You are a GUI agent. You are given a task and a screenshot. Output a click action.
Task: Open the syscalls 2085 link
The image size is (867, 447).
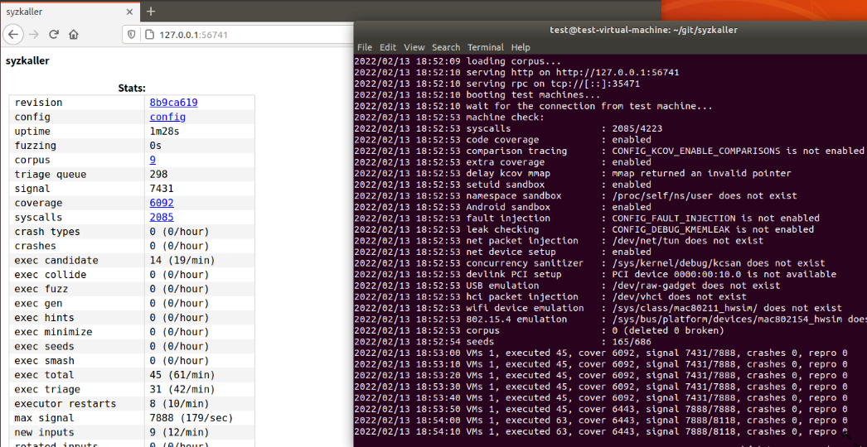point(162,218)
